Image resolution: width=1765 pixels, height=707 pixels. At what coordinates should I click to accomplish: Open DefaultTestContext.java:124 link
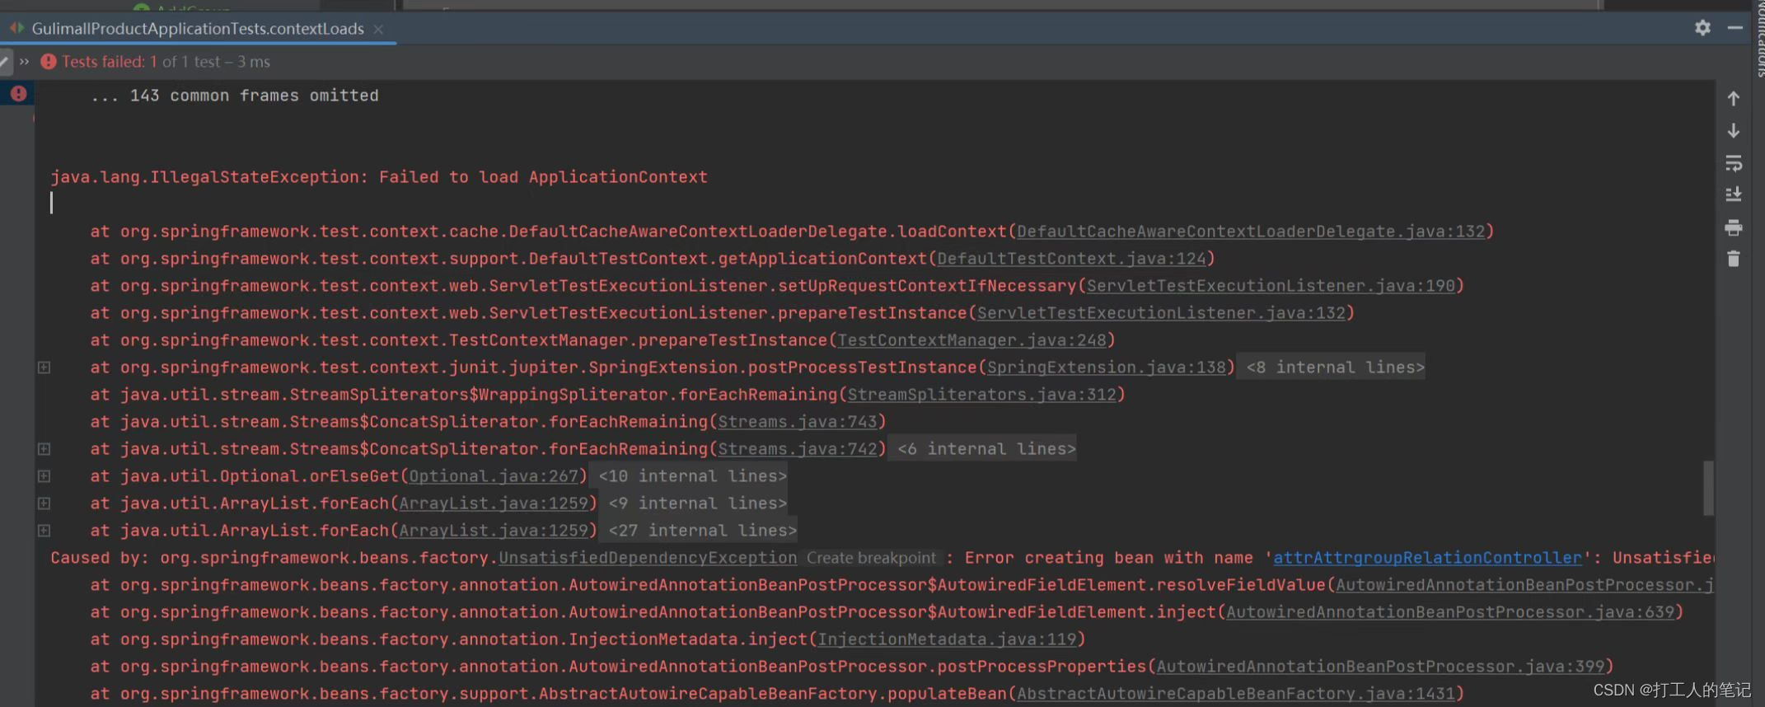click(x=1071, y=259)
